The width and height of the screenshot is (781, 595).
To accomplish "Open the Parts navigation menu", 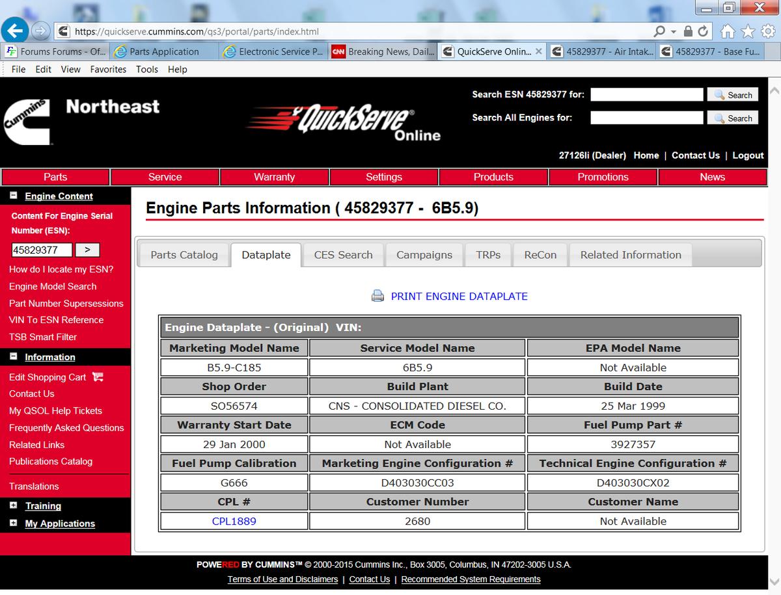I will pos(55,177).
